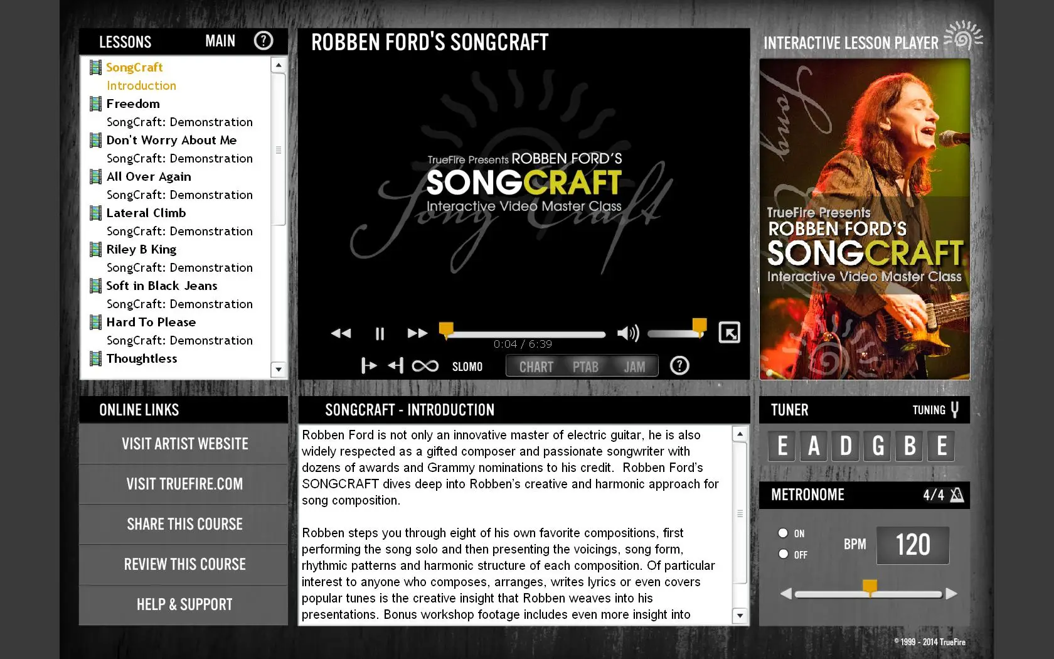Toggle SLOMO slow motion playback

[467, 367]
